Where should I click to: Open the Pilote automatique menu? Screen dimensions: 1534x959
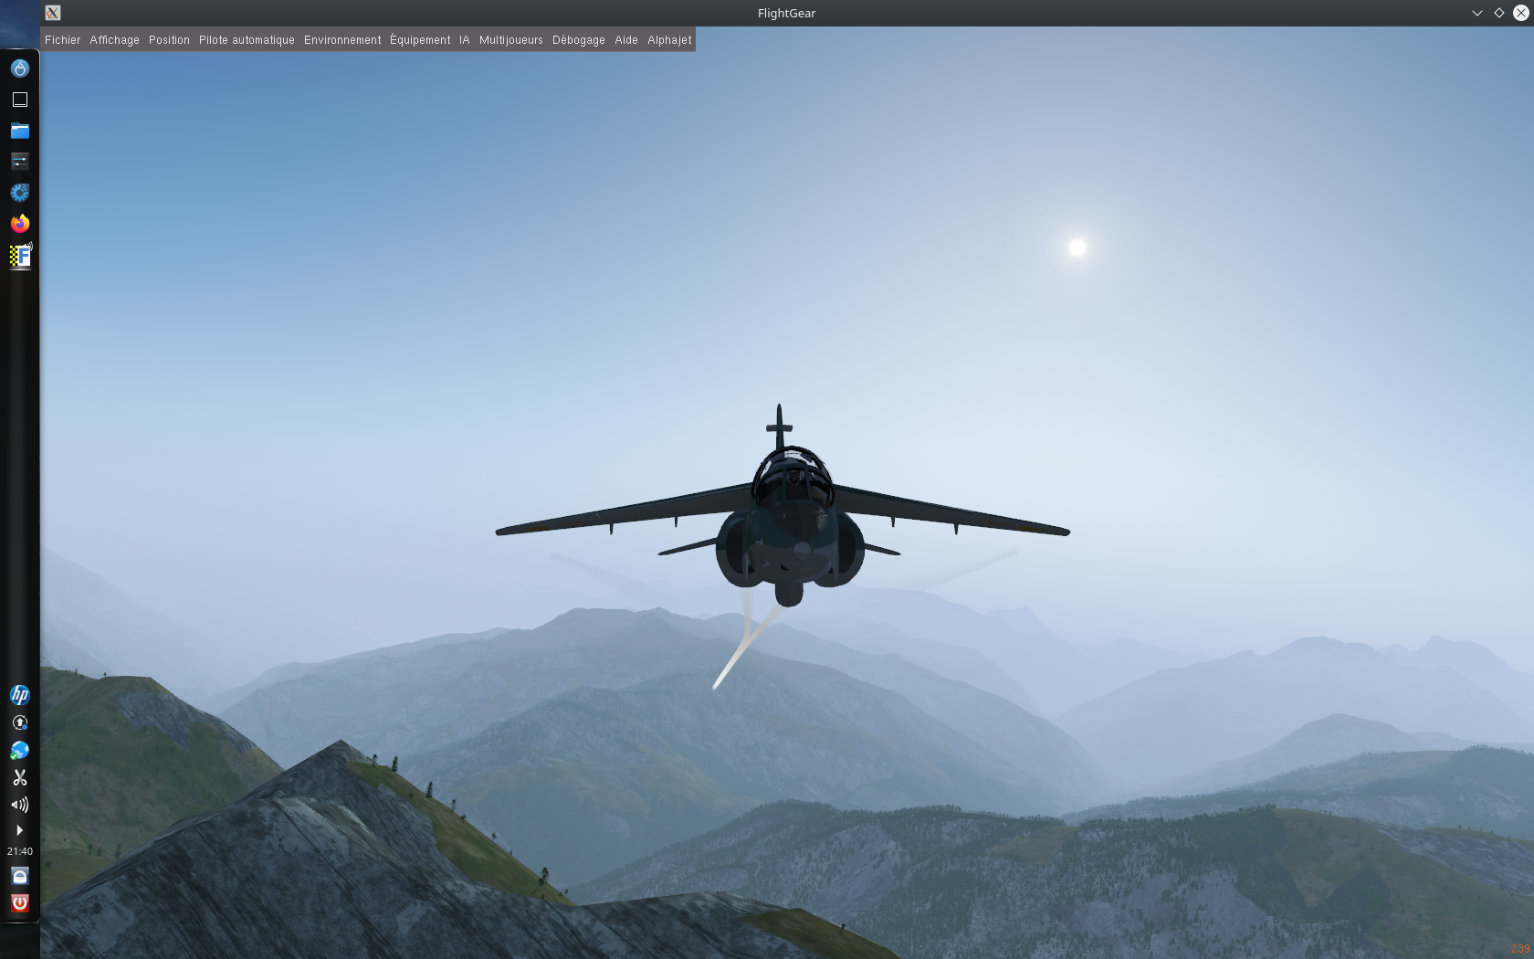pos(247,40)
